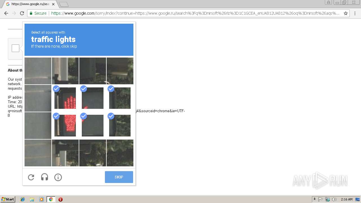Open the Windows Start menu
The width and height of the screenshot is (361, 203).
(x=8, y=199)
